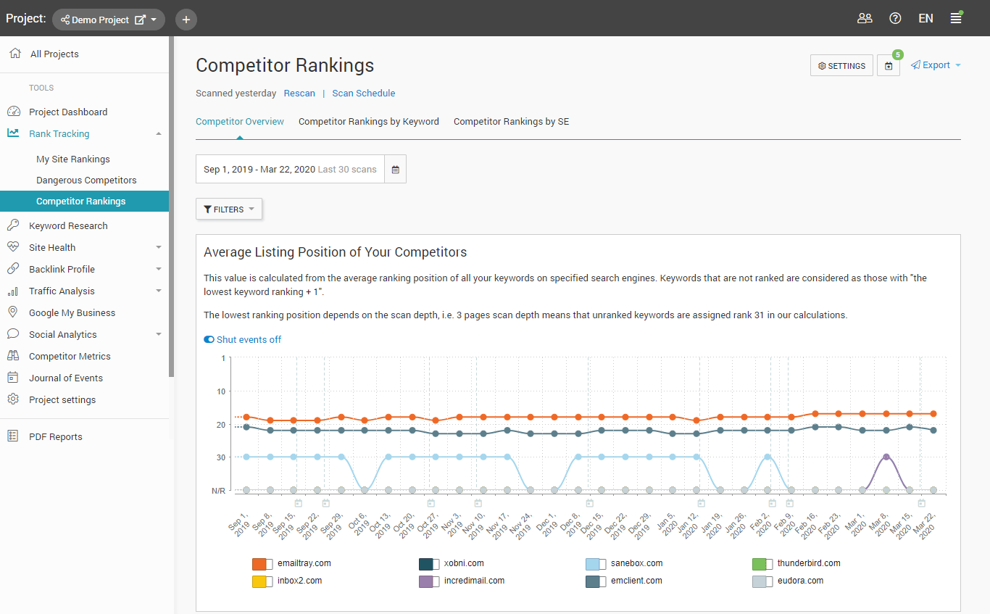Screen dimensions: 990x614
Task: Click the calendar icon beside date range
Action: pos(395,169)
